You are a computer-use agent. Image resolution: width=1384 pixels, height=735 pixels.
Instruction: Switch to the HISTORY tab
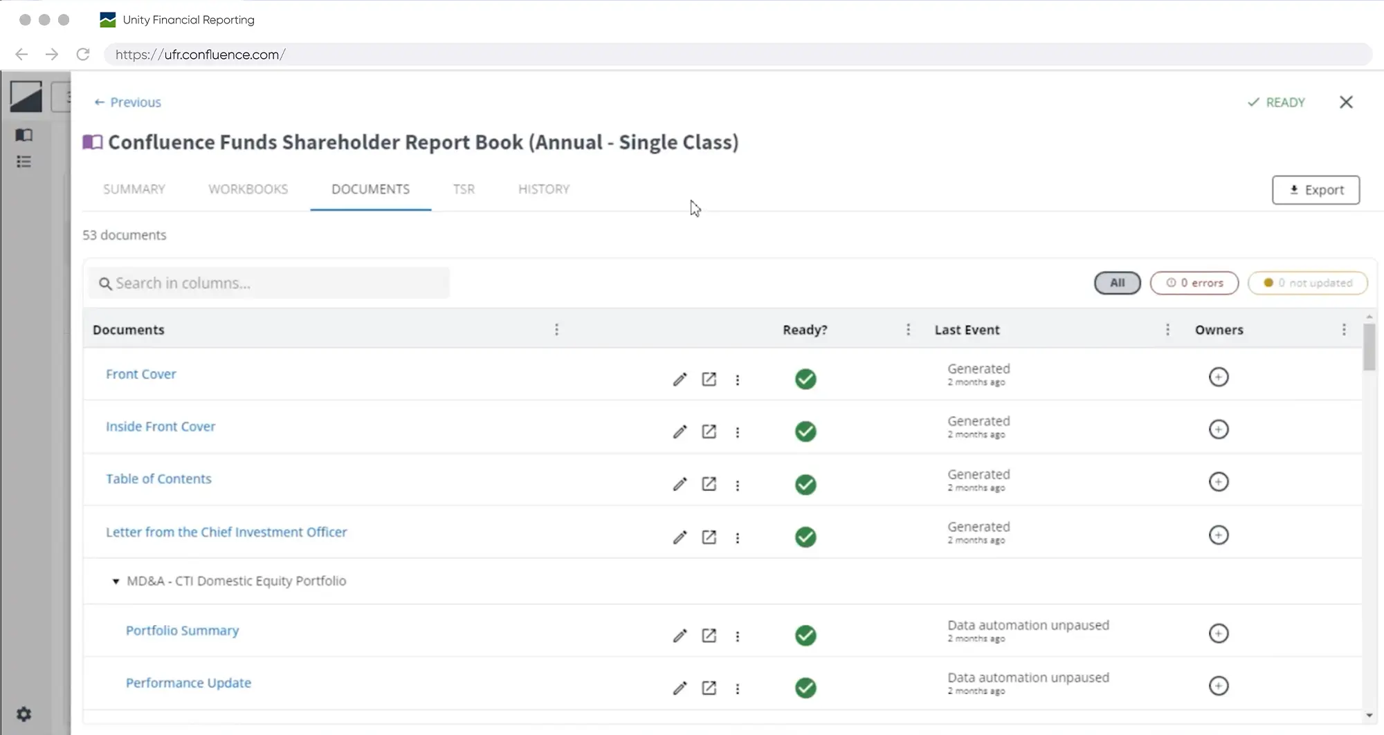[543, 189]
